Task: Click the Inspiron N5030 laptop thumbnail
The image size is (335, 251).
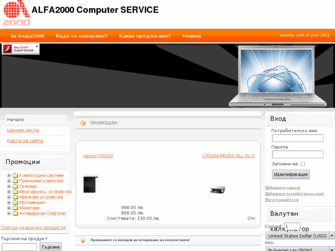Action: tap(91, 184)
